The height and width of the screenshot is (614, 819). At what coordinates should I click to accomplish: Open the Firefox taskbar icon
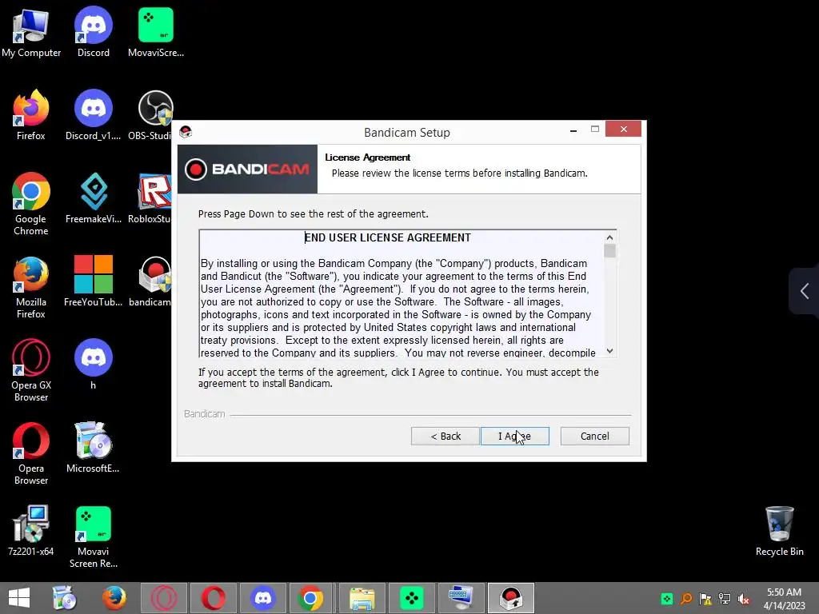click(x=114, y=598)
